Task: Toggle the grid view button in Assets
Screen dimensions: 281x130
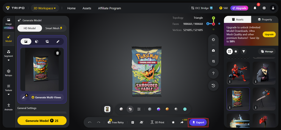Action: (x=230, y=51)
